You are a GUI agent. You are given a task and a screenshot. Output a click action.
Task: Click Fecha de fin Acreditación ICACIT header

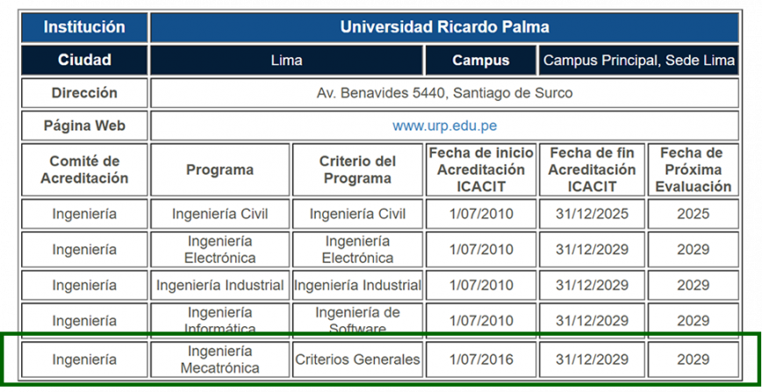[592, 169]
